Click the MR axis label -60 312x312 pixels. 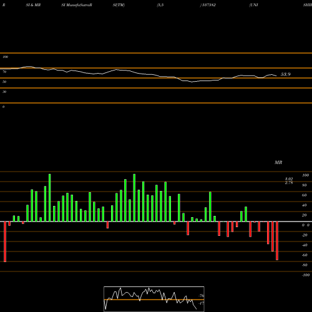[305, 255]
